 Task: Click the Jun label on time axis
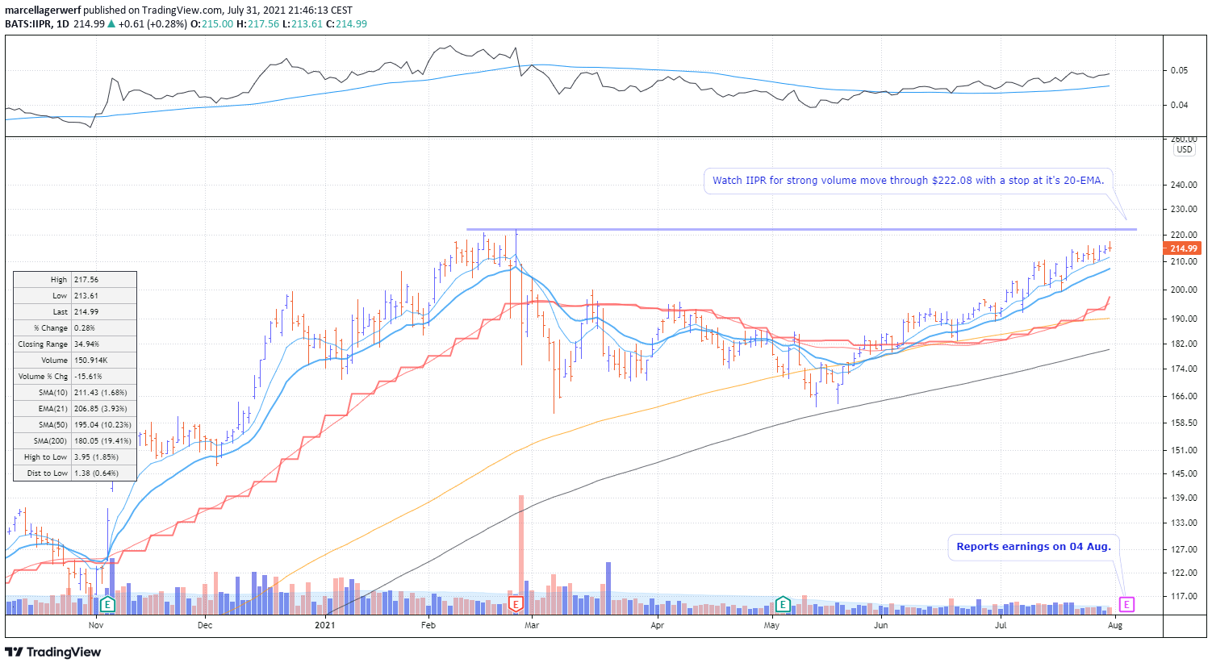tap(881, 625)
